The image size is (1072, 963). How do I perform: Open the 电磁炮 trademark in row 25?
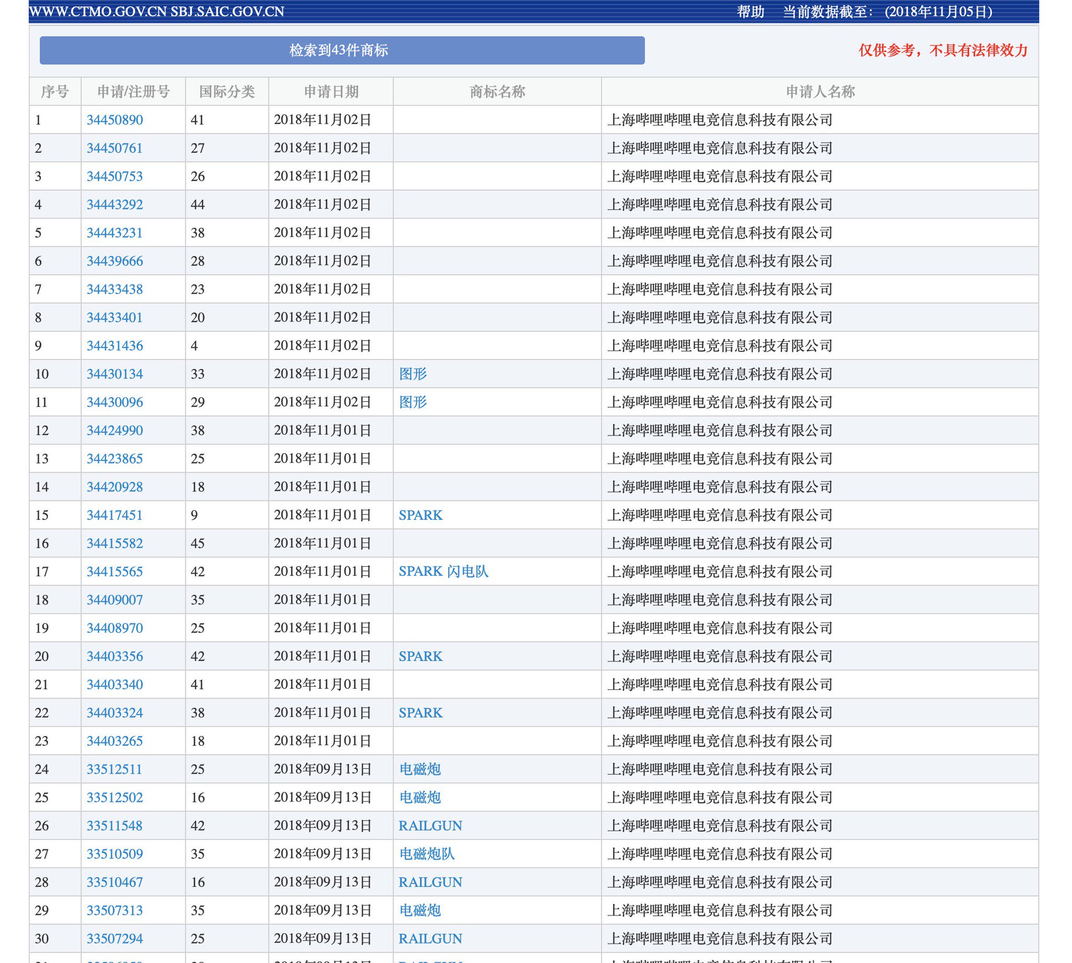pos(420,798)
